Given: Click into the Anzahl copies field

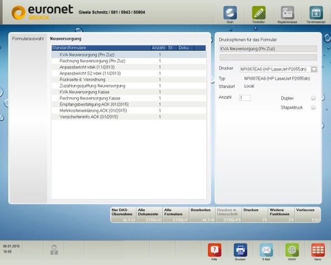Looking at the screenshot, I should point(245,98).
